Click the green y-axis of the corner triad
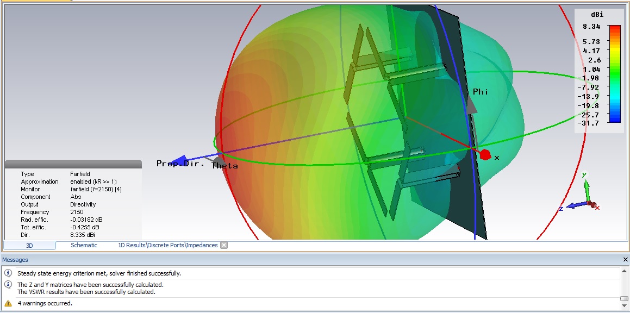Image resolution: width=630 pixels, height=313 pixels. coord(586,190)
